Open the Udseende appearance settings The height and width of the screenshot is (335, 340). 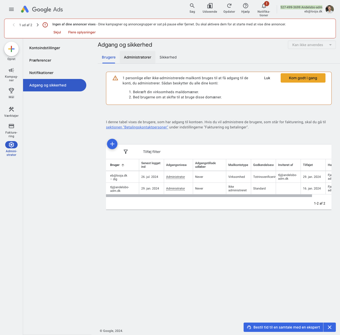210,8
